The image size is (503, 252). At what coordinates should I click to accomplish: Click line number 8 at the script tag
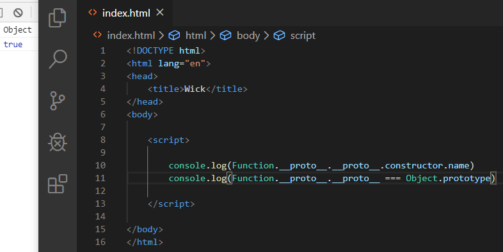tap(102, 140)
